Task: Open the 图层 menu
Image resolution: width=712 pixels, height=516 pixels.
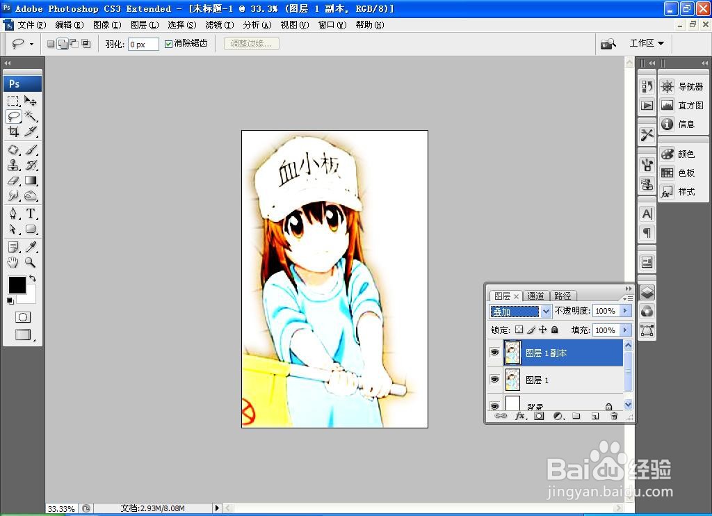Action: coord(145,25)
